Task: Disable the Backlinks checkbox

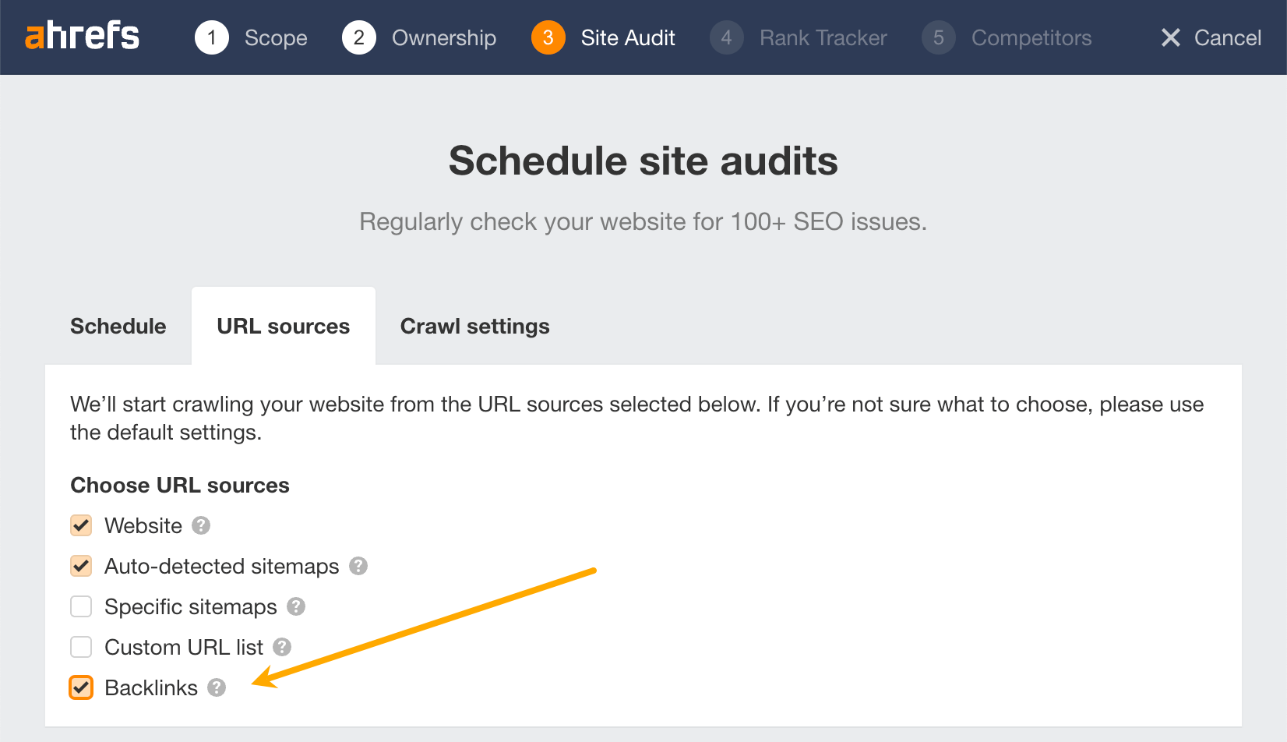Action: tap(81, 687)
